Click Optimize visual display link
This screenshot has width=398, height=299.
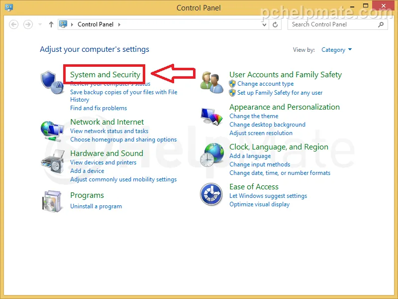point(259,204)
